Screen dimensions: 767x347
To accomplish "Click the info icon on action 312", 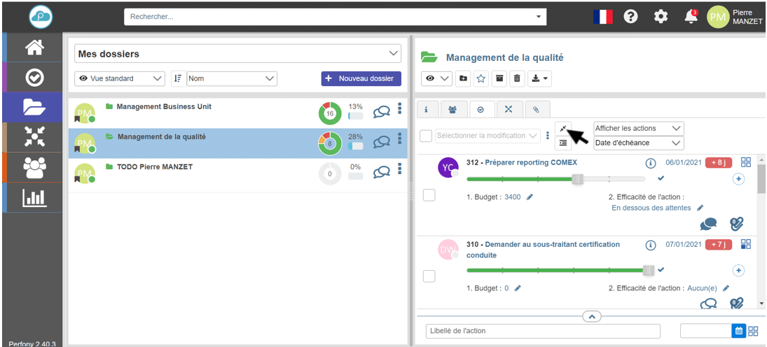I will (650, 163).
